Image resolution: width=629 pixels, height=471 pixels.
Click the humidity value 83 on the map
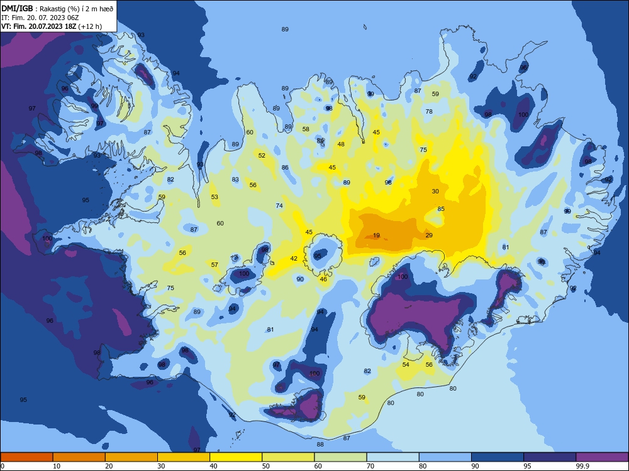(235, 180)
